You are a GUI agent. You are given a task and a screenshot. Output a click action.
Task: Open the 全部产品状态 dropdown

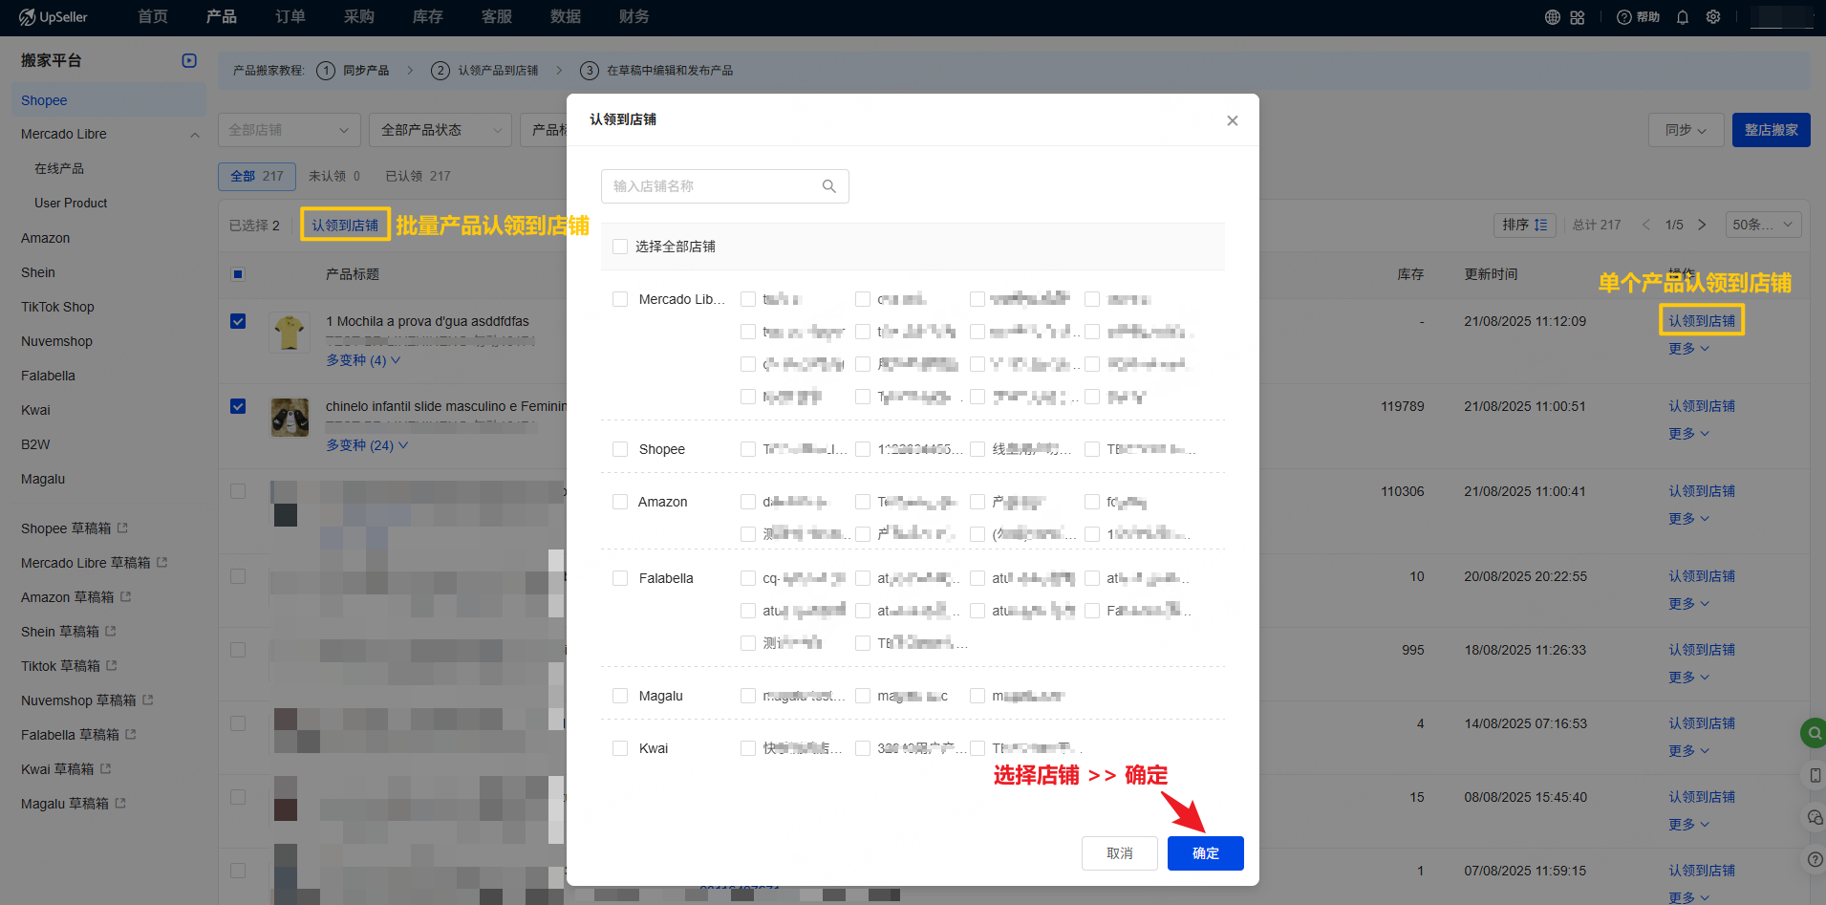(x=440, y=130)
